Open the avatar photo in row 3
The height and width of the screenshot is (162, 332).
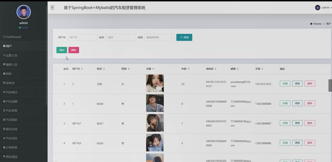[155, 123]
